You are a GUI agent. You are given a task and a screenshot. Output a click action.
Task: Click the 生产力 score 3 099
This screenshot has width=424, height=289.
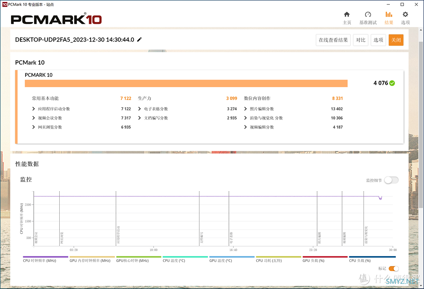point(232,98)
